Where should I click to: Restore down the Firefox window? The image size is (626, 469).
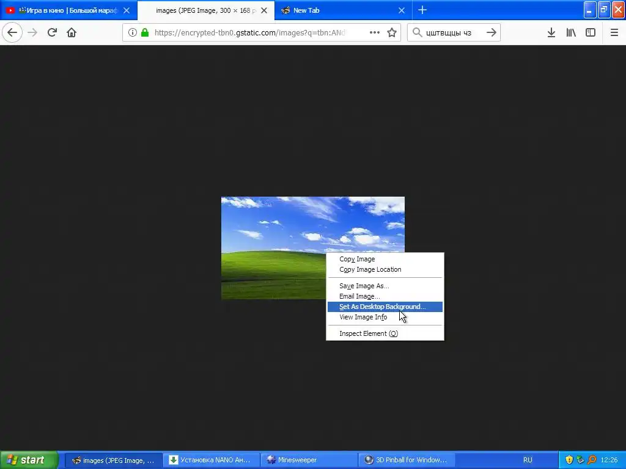coord(604,10)
